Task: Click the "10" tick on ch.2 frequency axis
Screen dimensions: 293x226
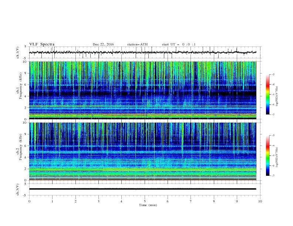Action: pyautogui.click(x=25, y=123)
